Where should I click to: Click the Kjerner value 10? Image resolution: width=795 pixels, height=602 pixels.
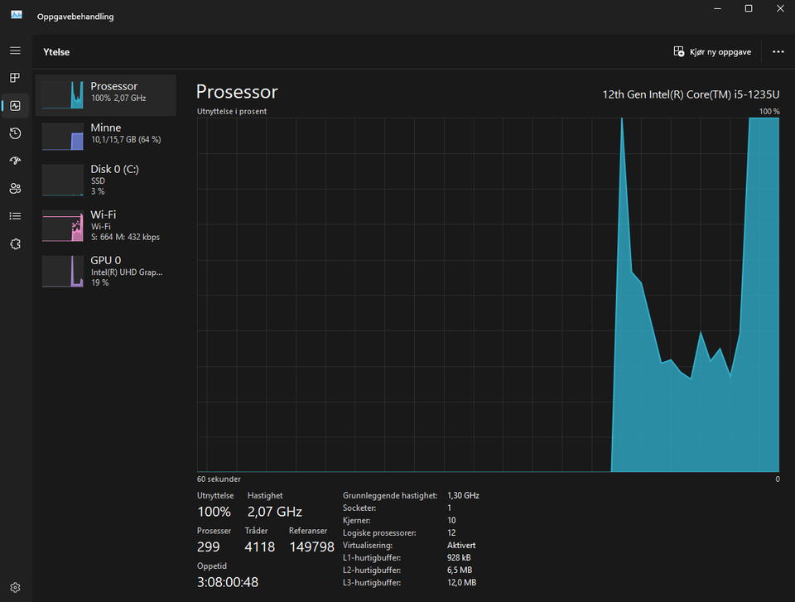click(x=451, y=520)
